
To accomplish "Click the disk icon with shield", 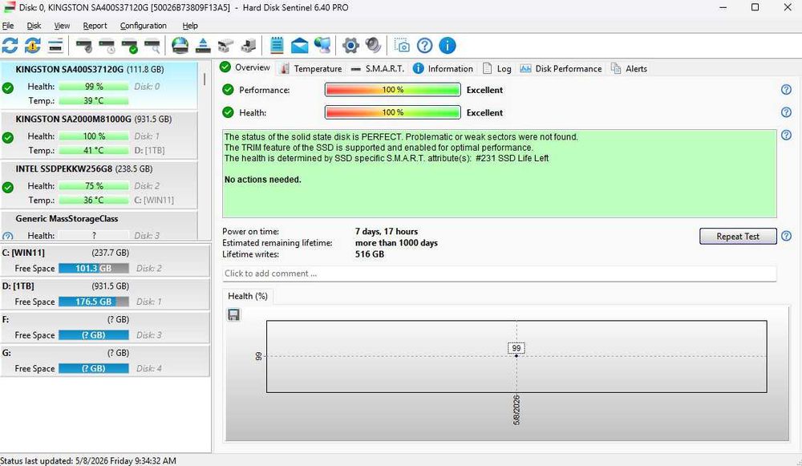I will (84, 46).
